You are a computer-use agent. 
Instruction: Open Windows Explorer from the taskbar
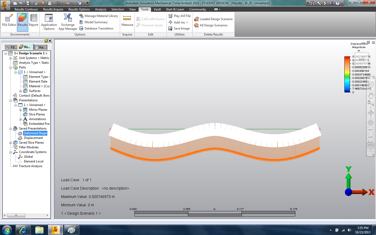point(39,230)
